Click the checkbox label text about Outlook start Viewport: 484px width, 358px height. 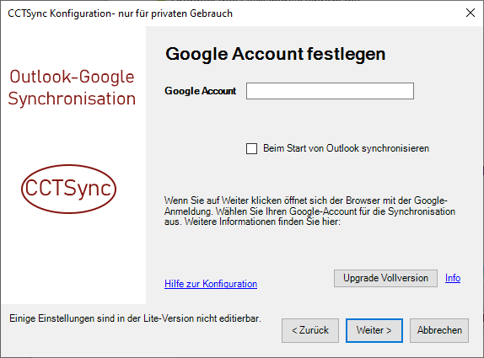coord(346,148)
